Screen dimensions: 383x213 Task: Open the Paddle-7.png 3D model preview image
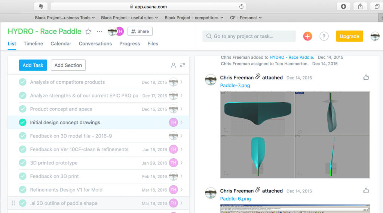(x=295, y=135)
